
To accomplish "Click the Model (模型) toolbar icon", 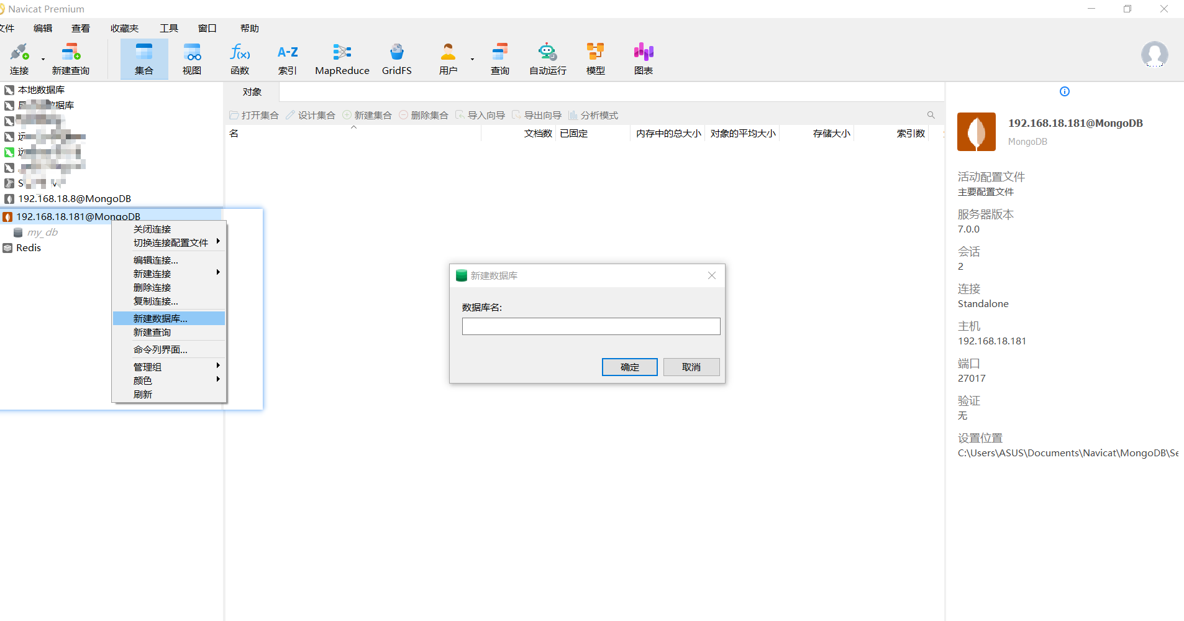I will click(x=596, y=59).
